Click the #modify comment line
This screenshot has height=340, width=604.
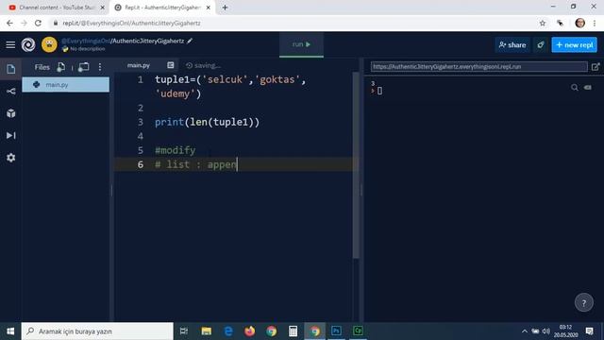click(176, 150)
